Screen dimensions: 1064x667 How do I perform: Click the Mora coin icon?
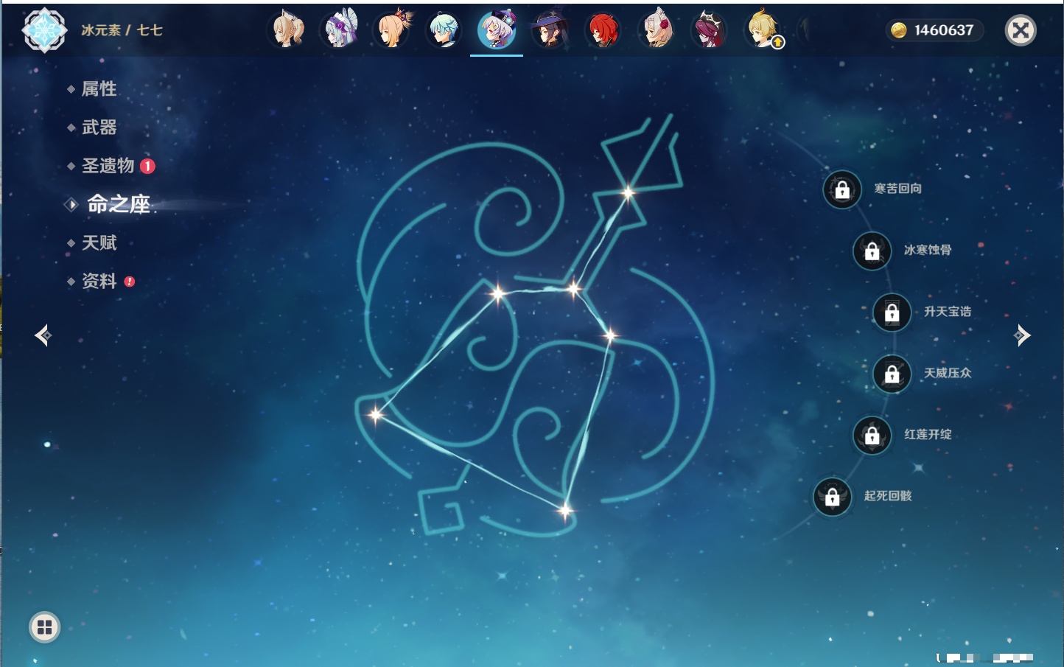click(x=899, y=30)
